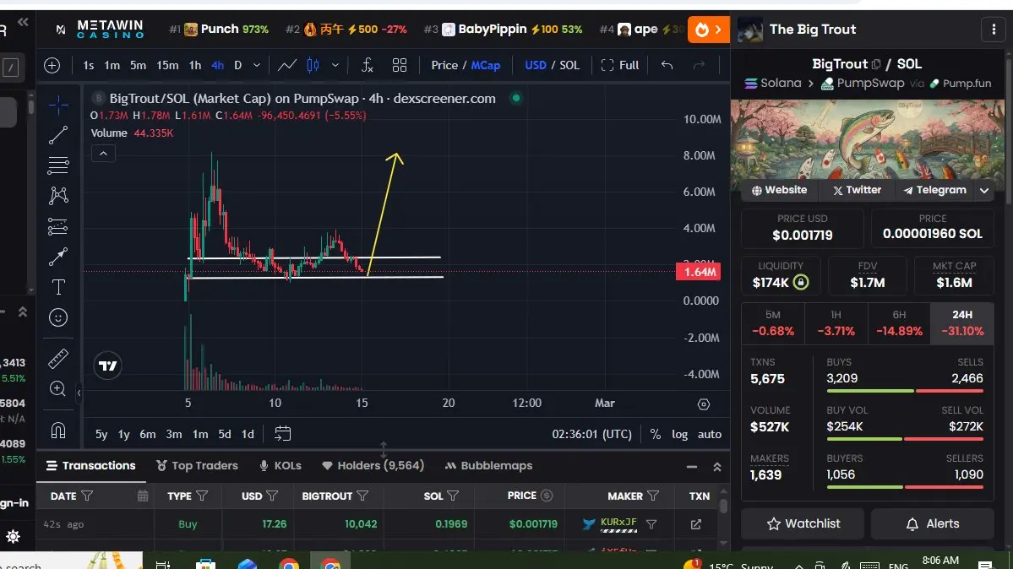
Task: Redo the chart action
Action: [x=699, y=65]
